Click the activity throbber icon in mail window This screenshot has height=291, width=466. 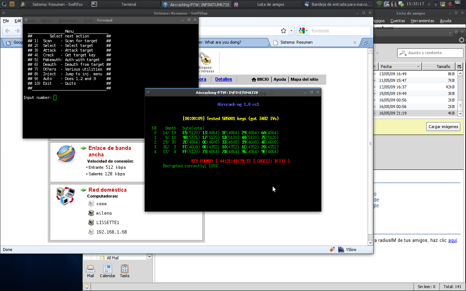pos(461,40)
